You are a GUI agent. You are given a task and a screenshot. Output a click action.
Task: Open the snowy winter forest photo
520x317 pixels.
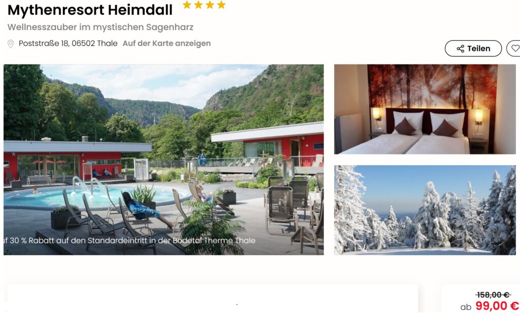[425, 210]
